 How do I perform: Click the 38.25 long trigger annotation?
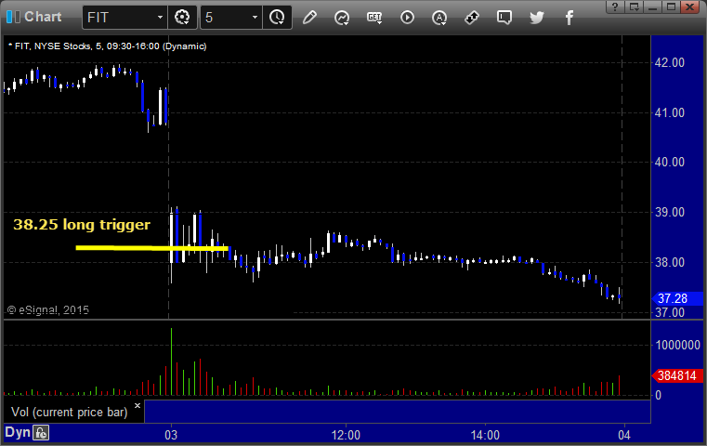coord(82,224)
